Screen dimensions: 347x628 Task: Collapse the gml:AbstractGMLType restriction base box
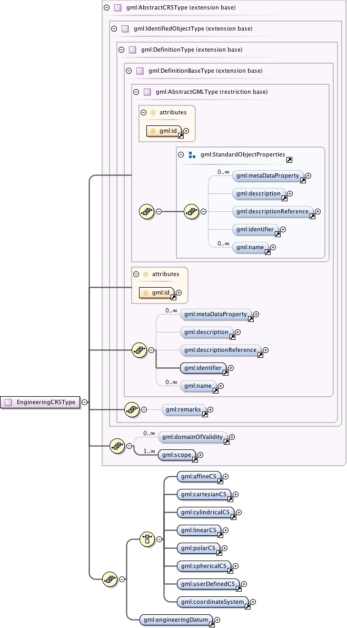[x=136, y=92]
